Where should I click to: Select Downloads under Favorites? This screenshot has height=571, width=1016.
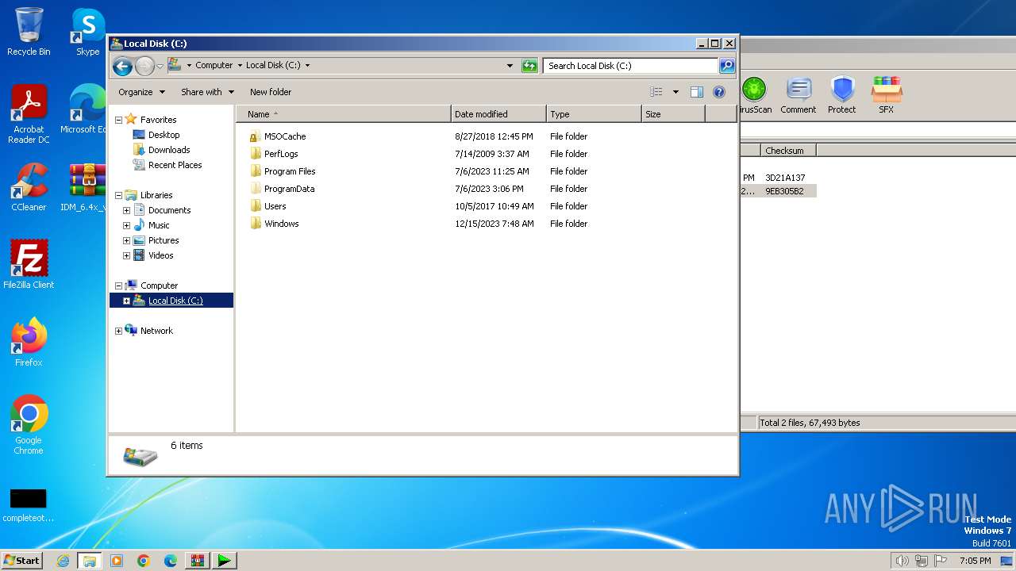pos(169,150)
